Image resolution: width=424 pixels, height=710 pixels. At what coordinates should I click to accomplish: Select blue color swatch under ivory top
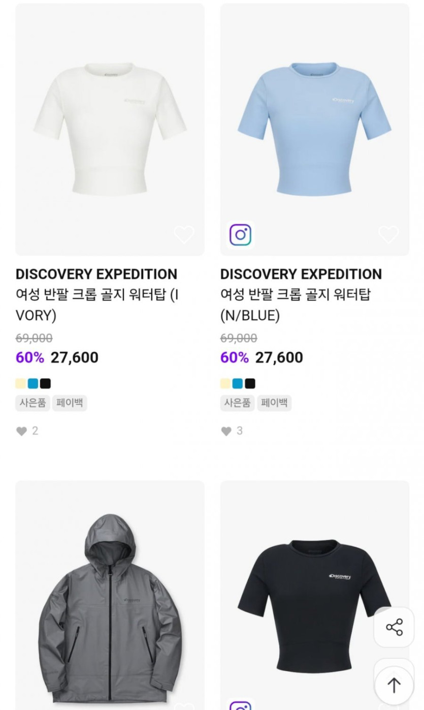[x=33, y=384]
